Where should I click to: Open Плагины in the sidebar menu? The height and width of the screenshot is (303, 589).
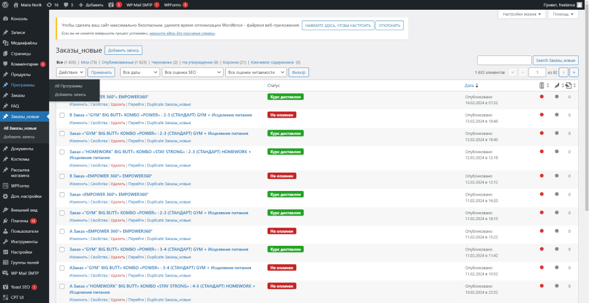click(19, 221)
